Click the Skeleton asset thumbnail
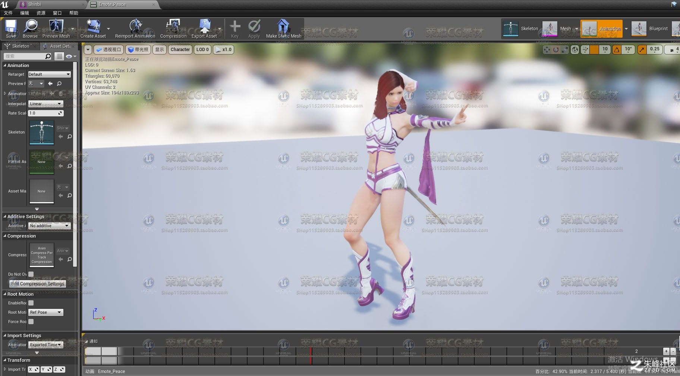 [x=42, y=132]
